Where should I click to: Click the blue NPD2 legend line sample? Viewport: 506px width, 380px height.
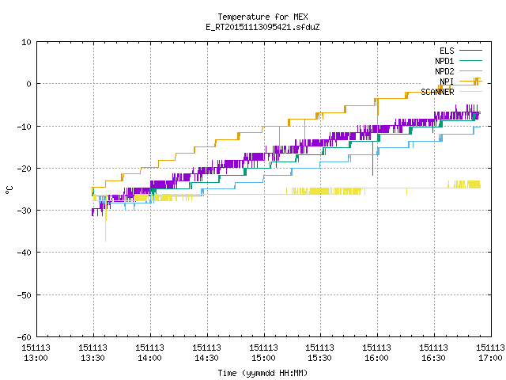(x=470, y=71)
